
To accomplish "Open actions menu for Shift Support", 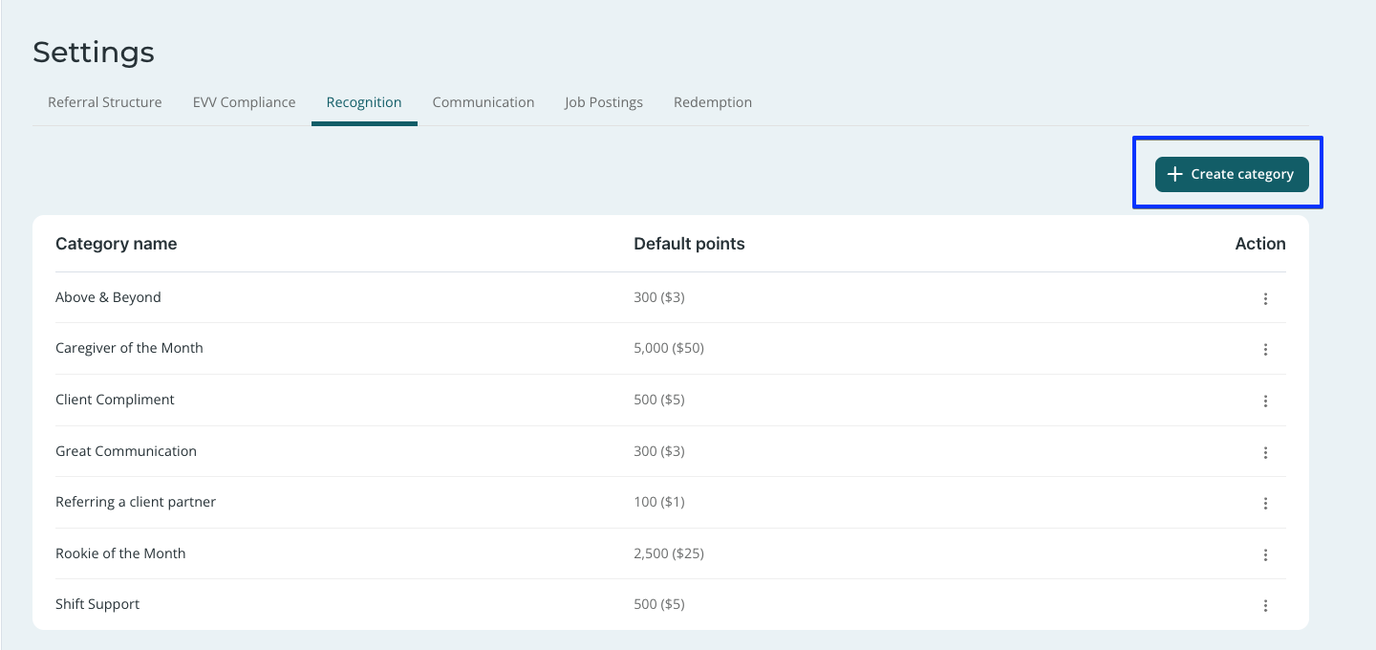I will [x=1265, y=605].
